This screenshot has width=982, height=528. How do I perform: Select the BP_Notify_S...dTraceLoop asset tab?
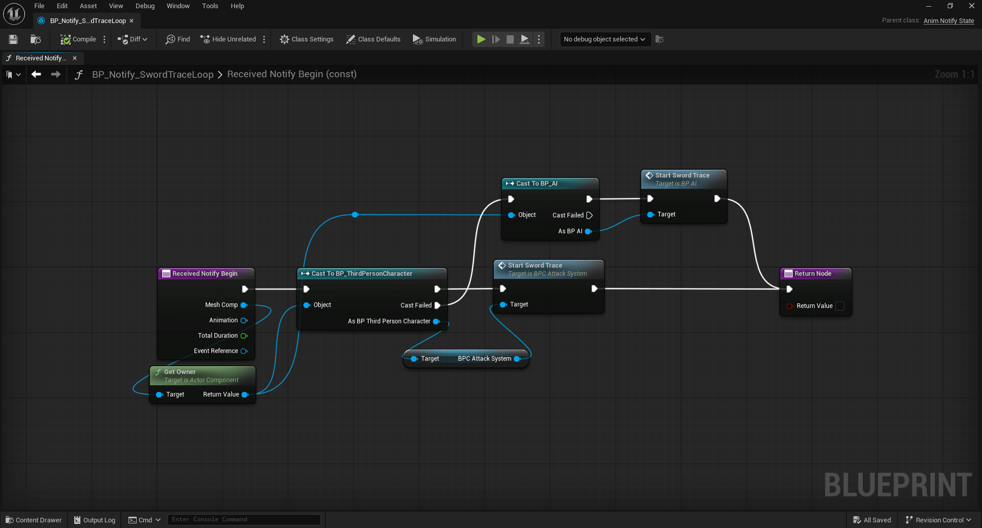tap(88, 21)
